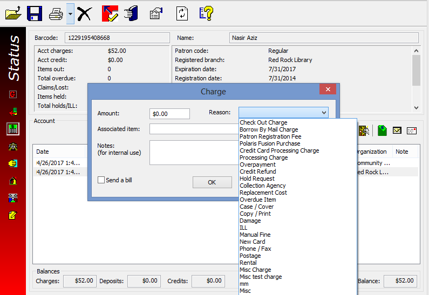Expand the Reason dropdown arrow
The height and width of the screenshot is (295, 429).
click(324, 113)
